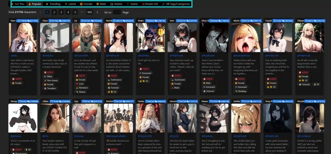Select the Romance tag on the Liz card
The height and width of the screenshot is (154, 331).
[x=81, y=88]
